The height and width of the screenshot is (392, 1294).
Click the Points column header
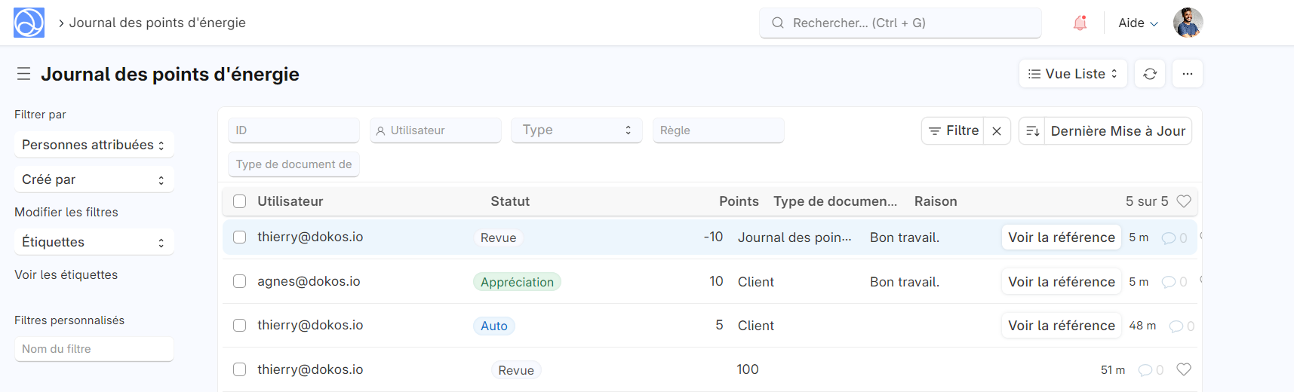pos(739,201)
